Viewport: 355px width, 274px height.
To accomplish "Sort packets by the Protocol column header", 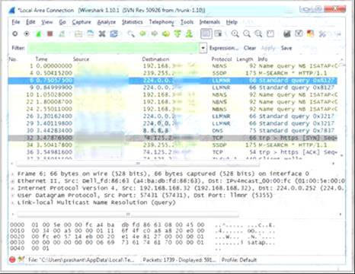I will (x=222, y=59).
